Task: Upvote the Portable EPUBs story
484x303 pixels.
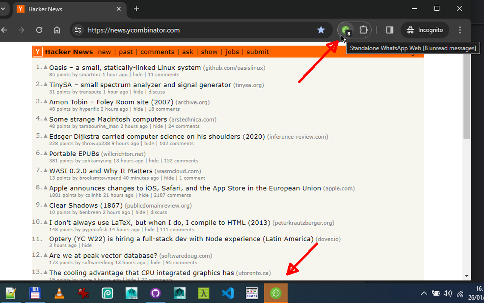Action: (46, 153)
